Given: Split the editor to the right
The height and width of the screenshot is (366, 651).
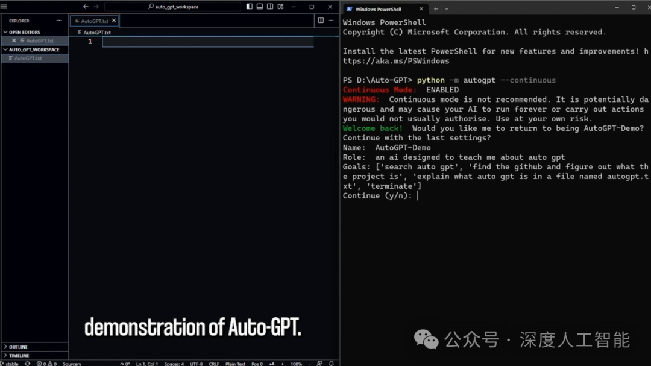Looking at the screenshot, I should point(321,21).
